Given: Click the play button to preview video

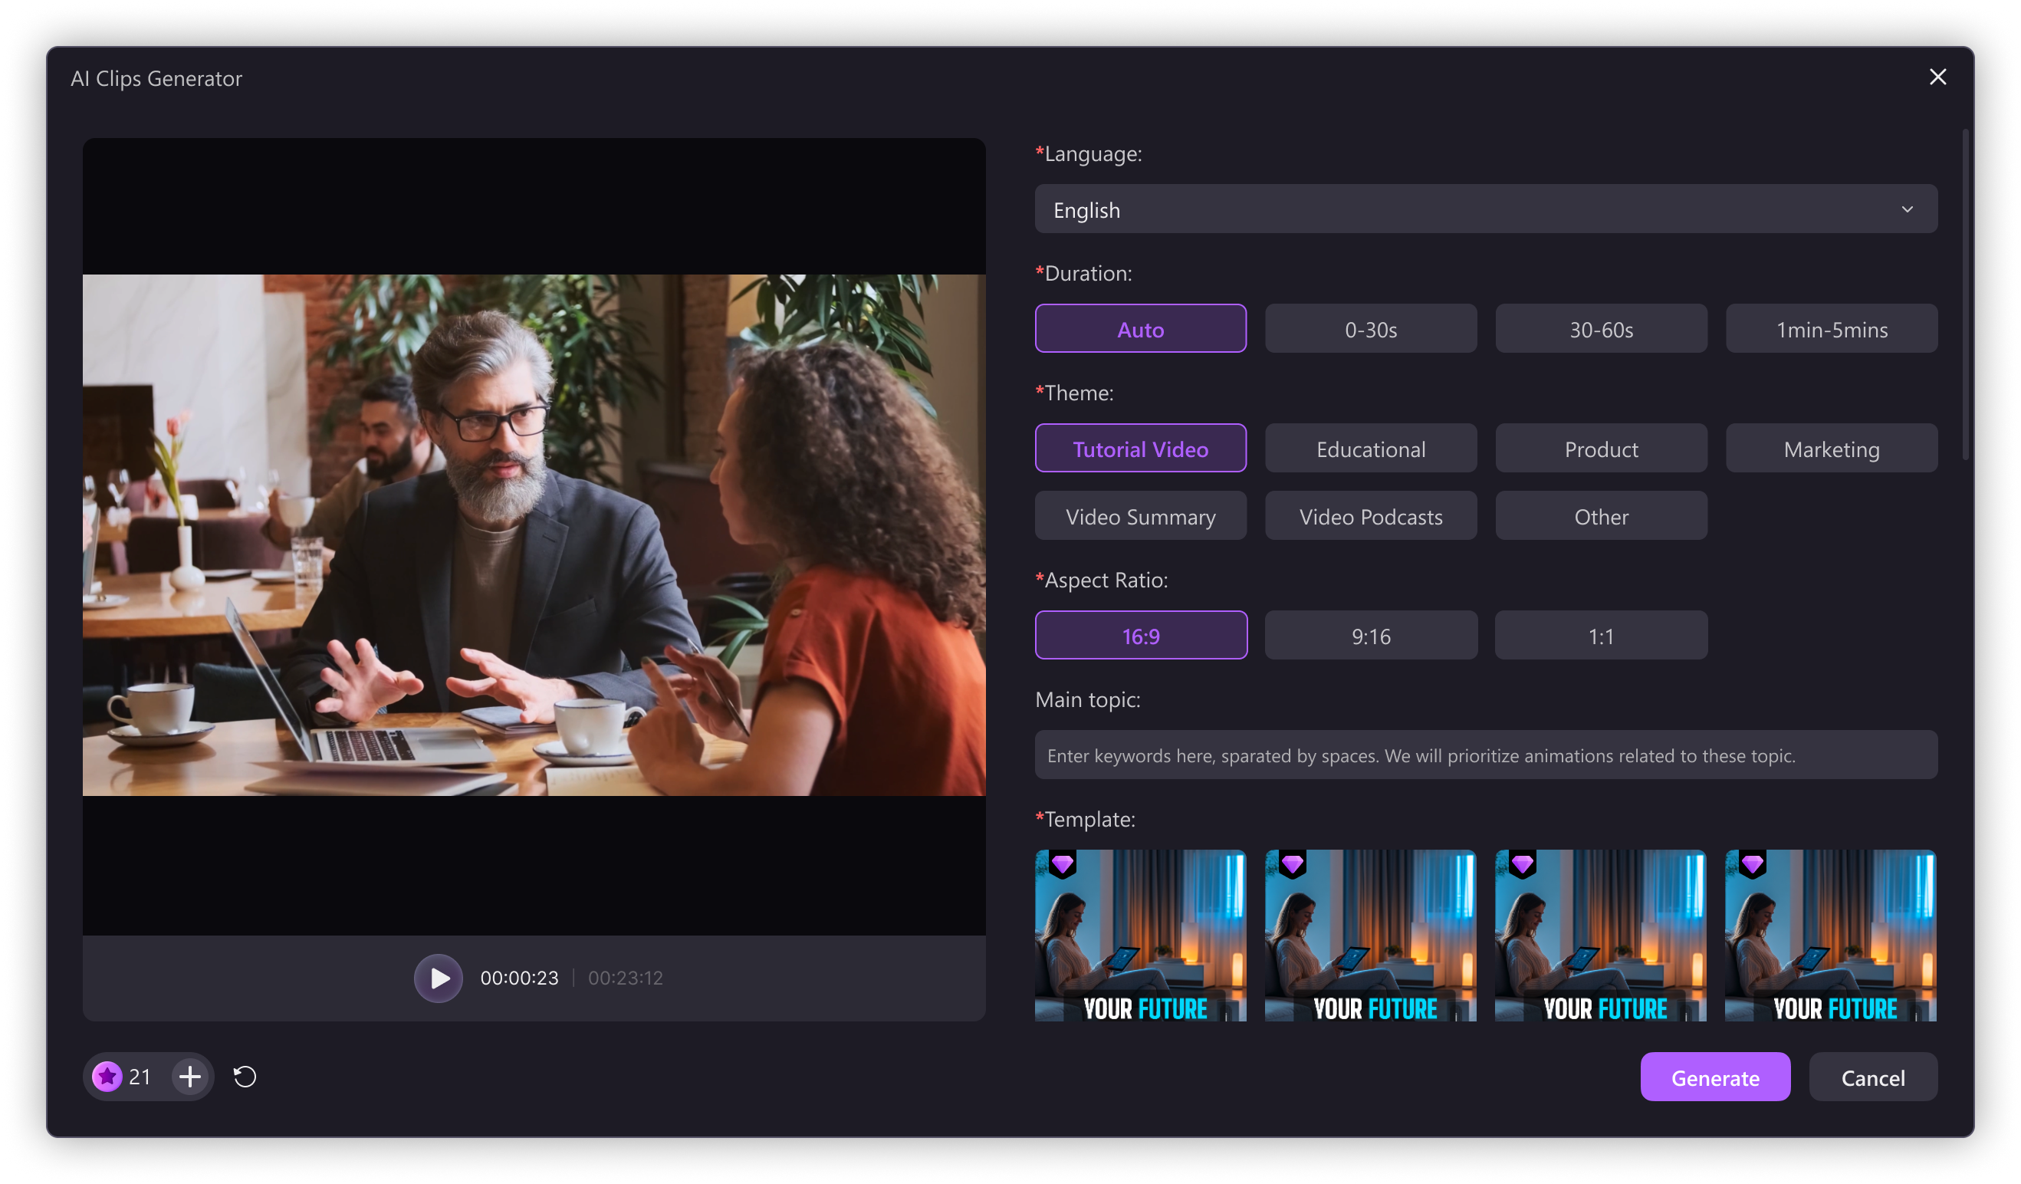Looking at the screenshot, I should coord(437,977).
